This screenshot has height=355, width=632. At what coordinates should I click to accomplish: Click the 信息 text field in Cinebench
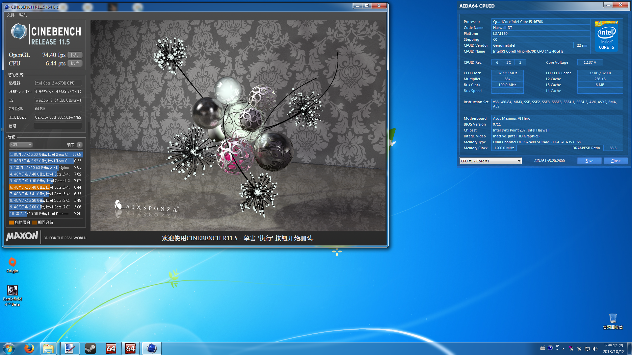(58, 126)
